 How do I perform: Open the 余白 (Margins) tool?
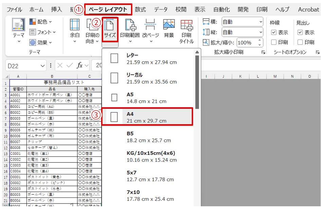(75, 29)
